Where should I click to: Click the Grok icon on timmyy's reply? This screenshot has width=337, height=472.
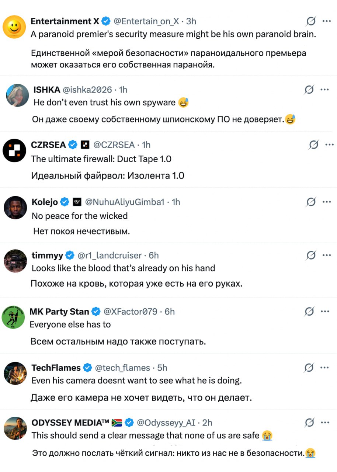tap(311, 255)
